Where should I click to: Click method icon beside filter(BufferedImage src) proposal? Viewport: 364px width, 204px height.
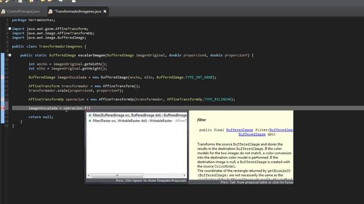(x=90, y=115)
